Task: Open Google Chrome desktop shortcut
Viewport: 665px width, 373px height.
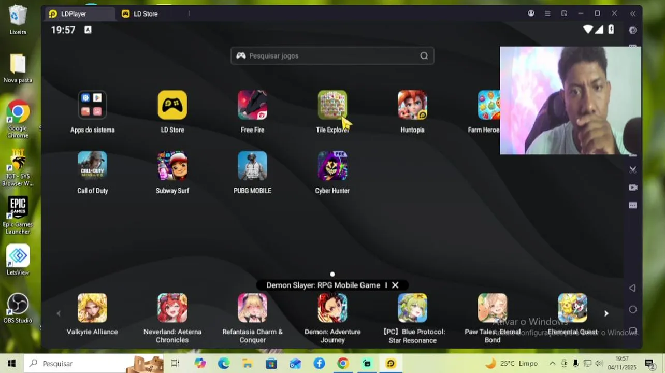Action: click(x=18, y=119)
